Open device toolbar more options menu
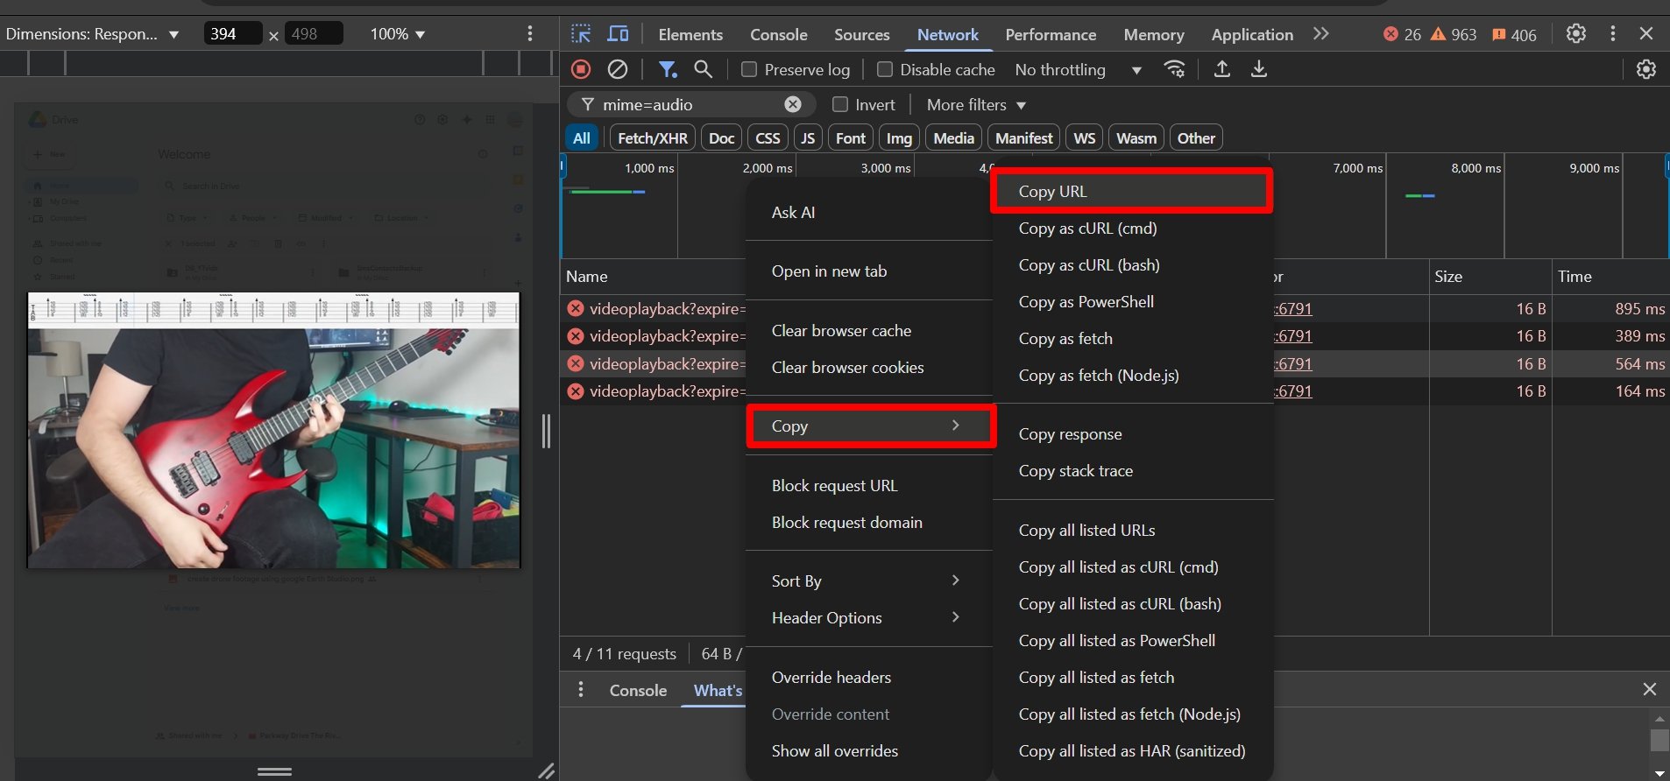This screenshot has height=781, width=1670. click(530, 33)
